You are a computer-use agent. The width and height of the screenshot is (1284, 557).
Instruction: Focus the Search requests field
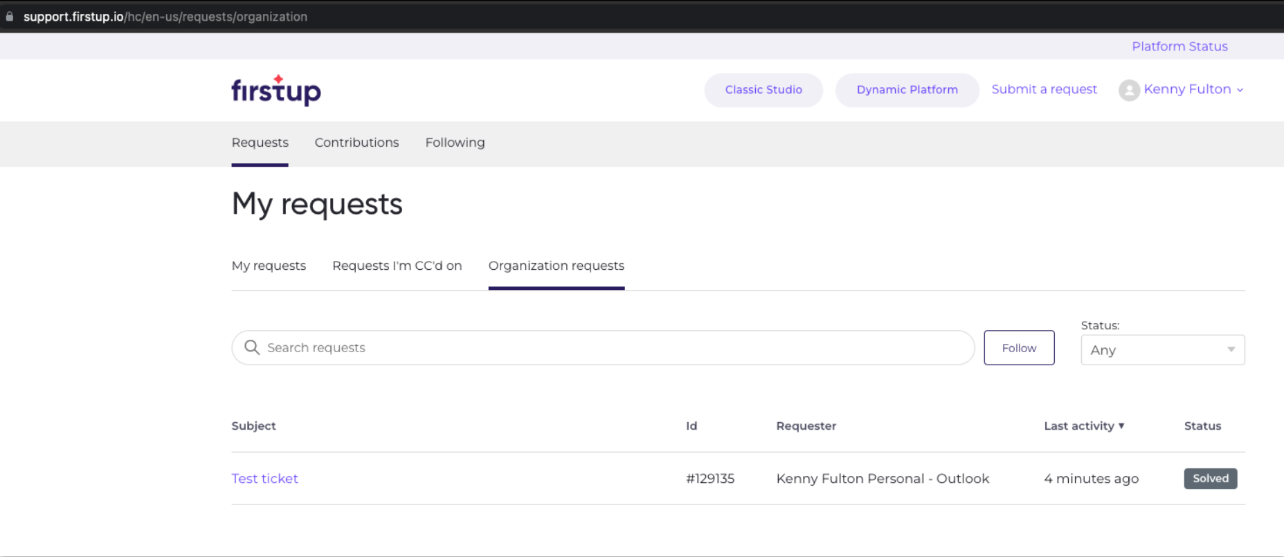603,347
